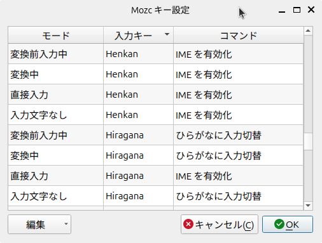
Task: Click the キャンセル(C) button
Action: (x=220, y=225)
